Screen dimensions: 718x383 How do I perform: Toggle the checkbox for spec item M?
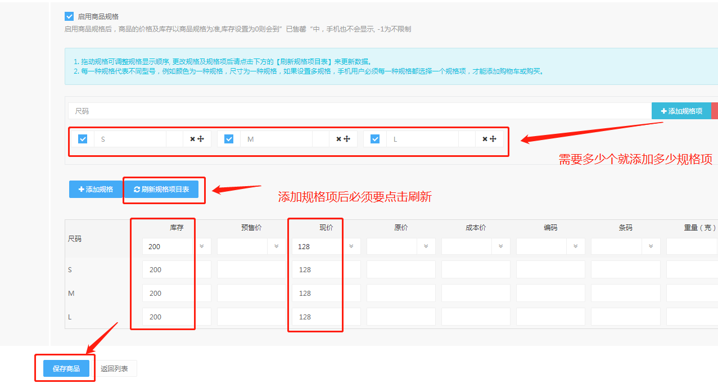pos(229,139)
